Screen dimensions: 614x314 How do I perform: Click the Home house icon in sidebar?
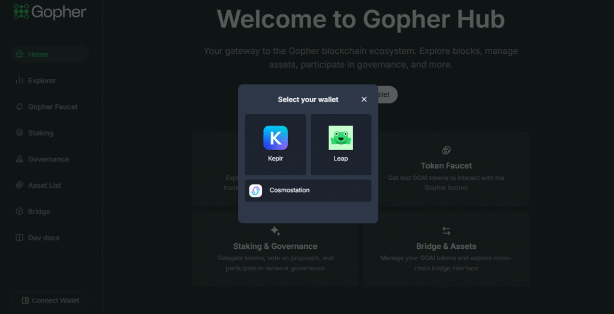(x=19, y=54)
